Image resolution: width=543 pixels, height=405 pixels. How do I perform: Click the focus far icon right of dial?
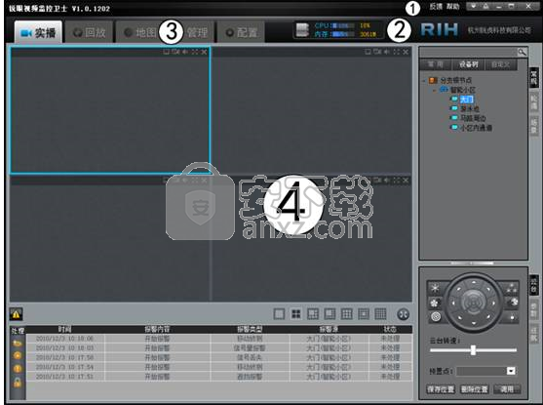[512, 316]
